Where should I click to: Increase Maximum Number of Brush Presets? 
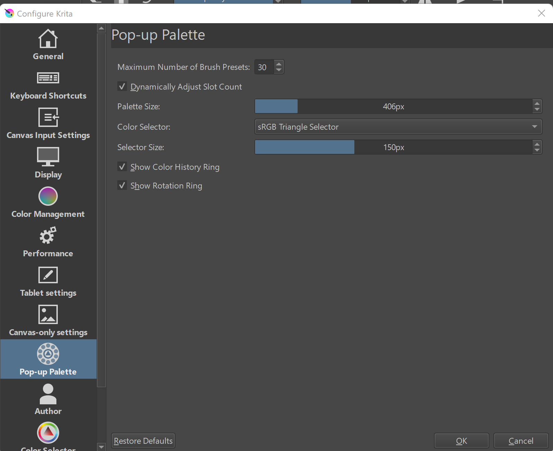click(x=279, y=64)
